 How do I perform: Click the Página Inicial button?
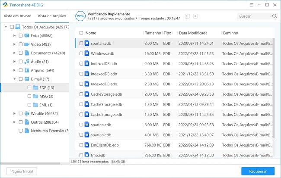click(x=22, y=171)
